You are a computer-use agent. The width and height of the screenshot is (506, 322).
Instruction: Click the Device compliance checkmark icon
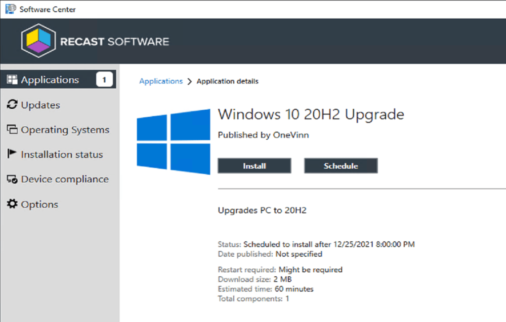12,179
